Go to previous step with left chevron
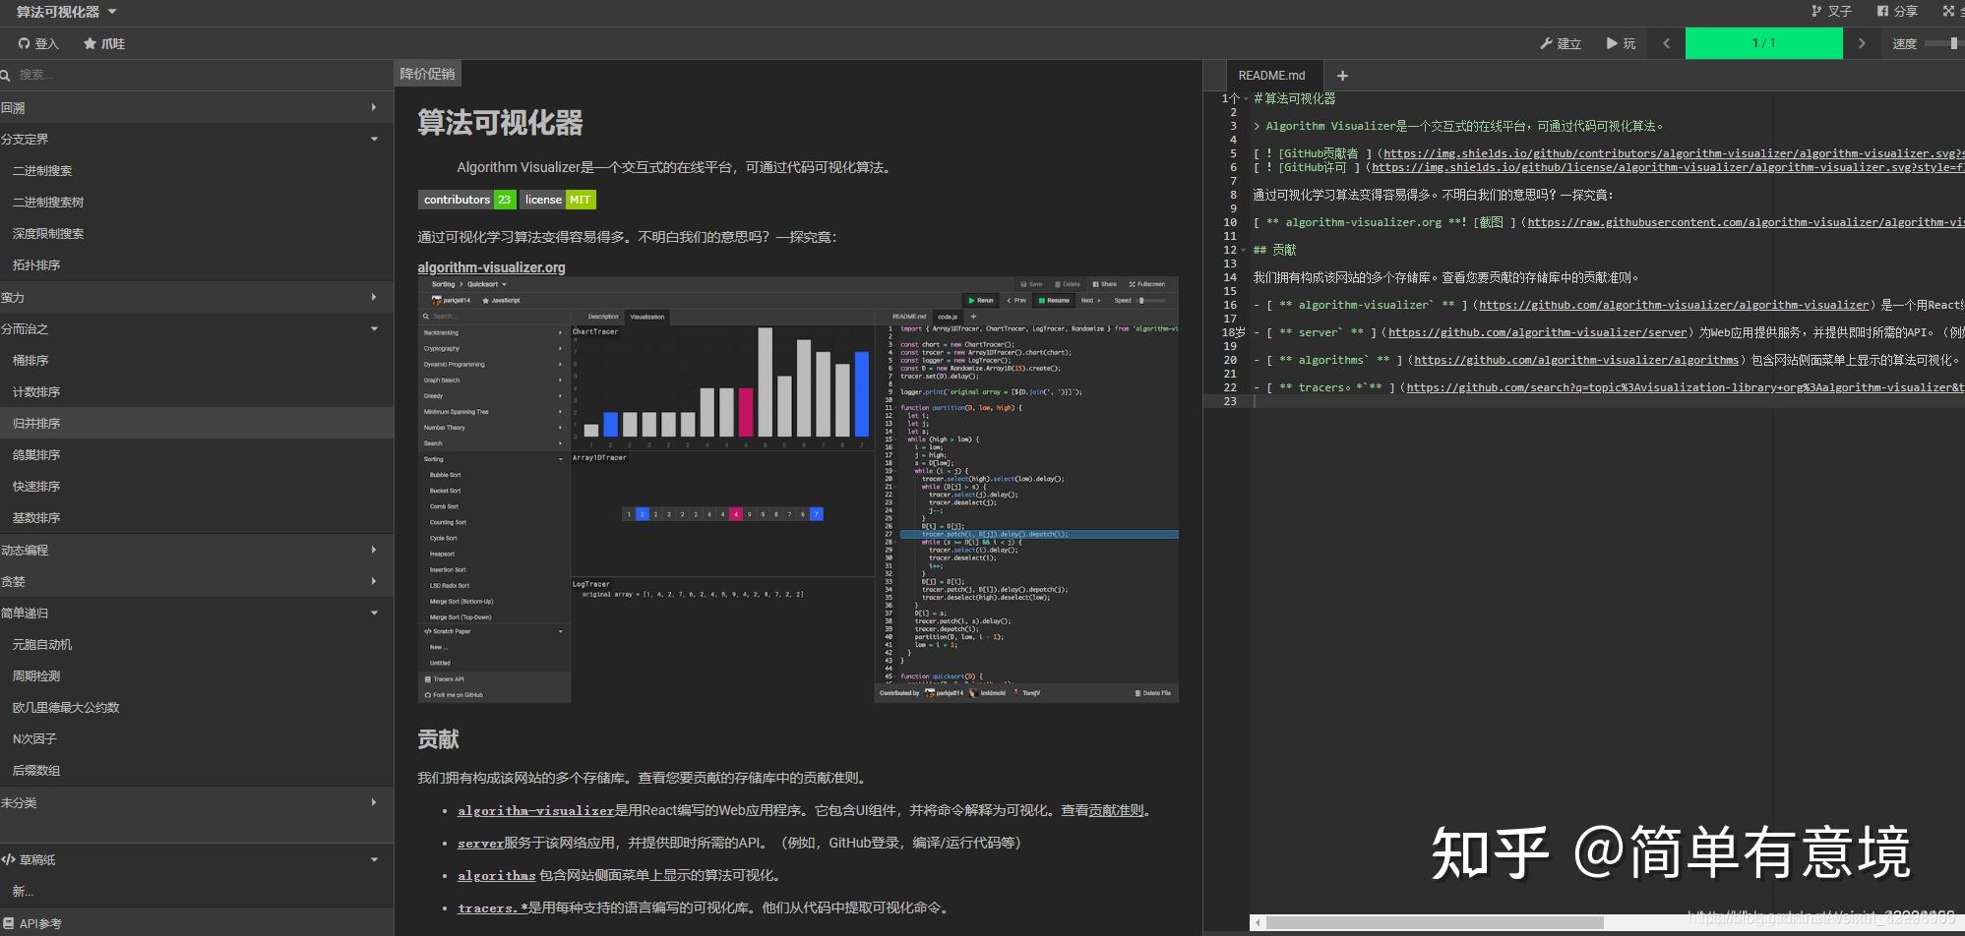 pyautogui.click(x=1666, y=43)
